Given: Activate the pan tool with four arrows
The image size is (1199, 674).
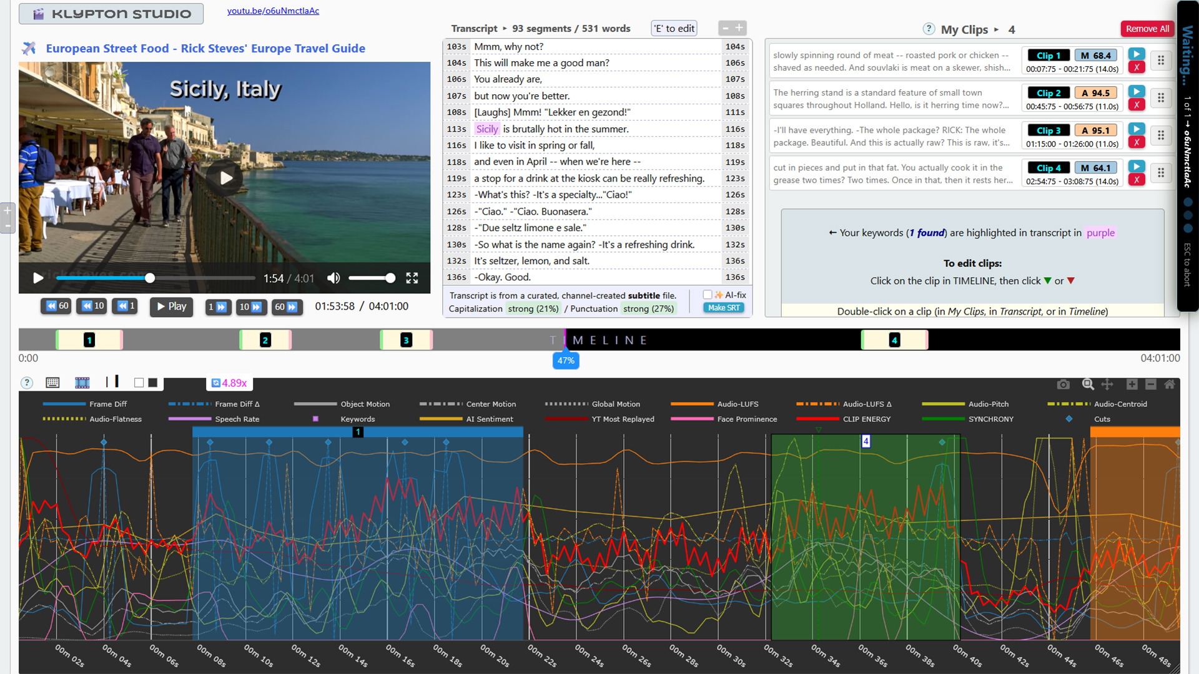Looking at the screenshot, I should [x=1108, y=384].
